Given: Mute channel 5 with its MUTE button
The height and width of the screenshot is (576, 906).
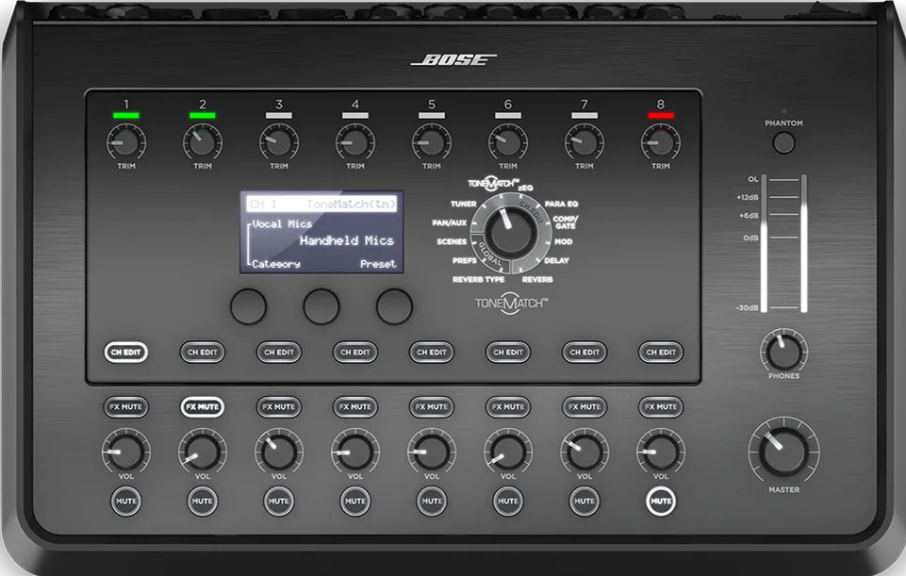Looking at the screenshot, I should (432, 501).
